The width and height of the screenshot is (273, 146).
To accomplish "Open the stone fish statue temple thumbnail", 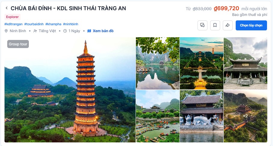I will click(x=201, y=116).
